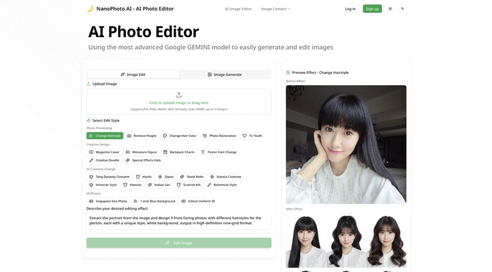Click the Before Effect preview photo
This screenshot has height=272, width=492.
point(346,145)
